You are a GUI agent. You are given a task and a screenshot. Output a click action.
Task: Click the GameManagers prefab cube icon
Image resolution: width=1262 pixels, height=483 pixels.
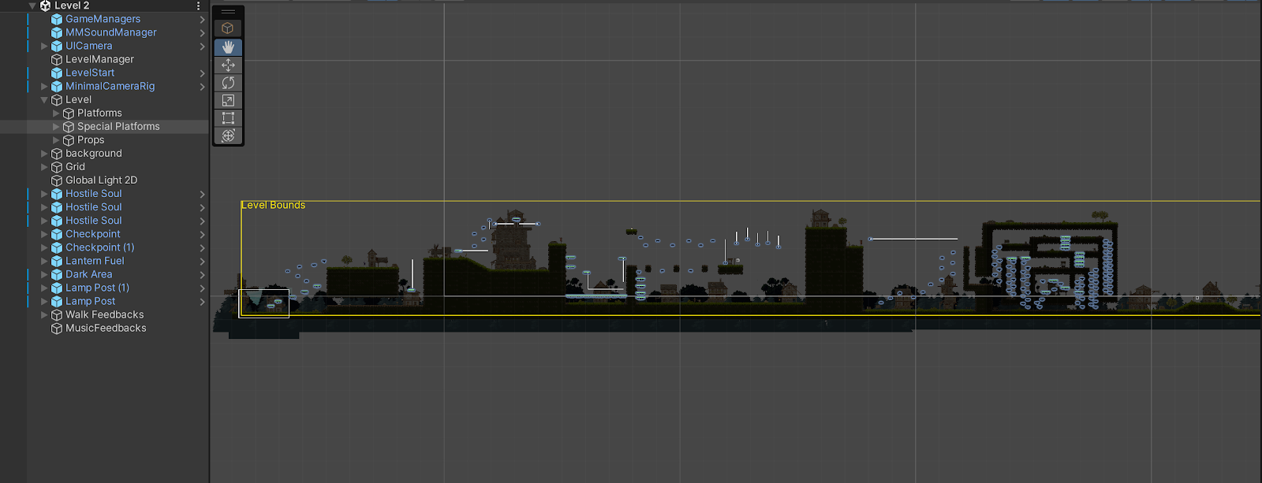[x=57, y=19]
